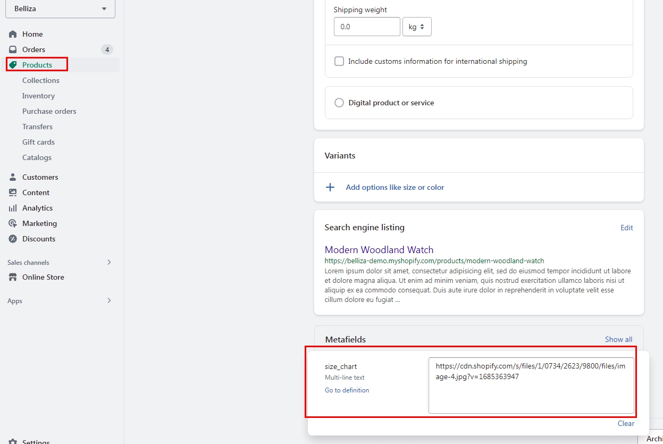Open Orders via the inbox icon
The height and width of the screenshot is (444, 663).
click(x=13, y=49)
